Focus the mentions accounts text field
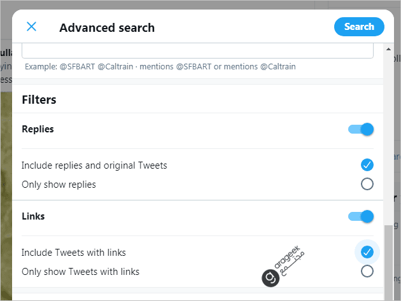Screen dimensions: 401x301 [x=197, y=51]
